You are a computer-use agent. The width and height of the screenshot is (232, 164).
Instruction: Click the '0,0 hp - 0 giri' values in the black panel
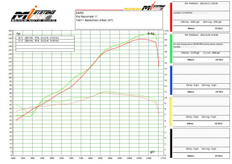pos(201,149)
